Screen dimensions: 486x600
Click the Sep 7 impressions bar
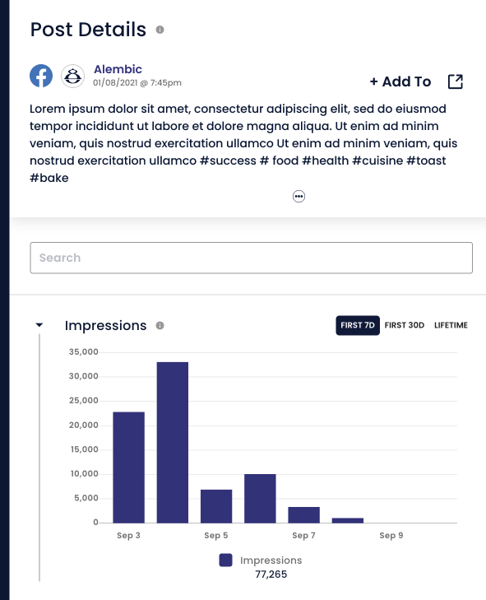[304, 515]
